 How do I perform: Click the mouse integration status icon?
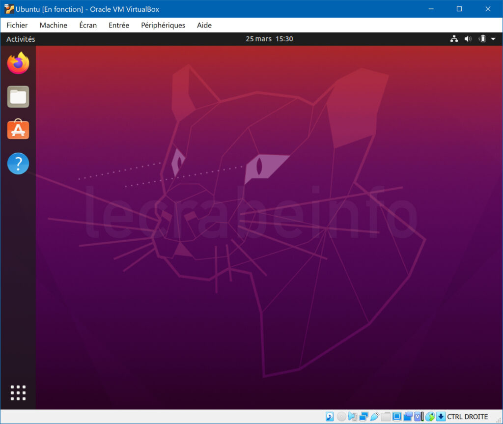pos(430,417)
